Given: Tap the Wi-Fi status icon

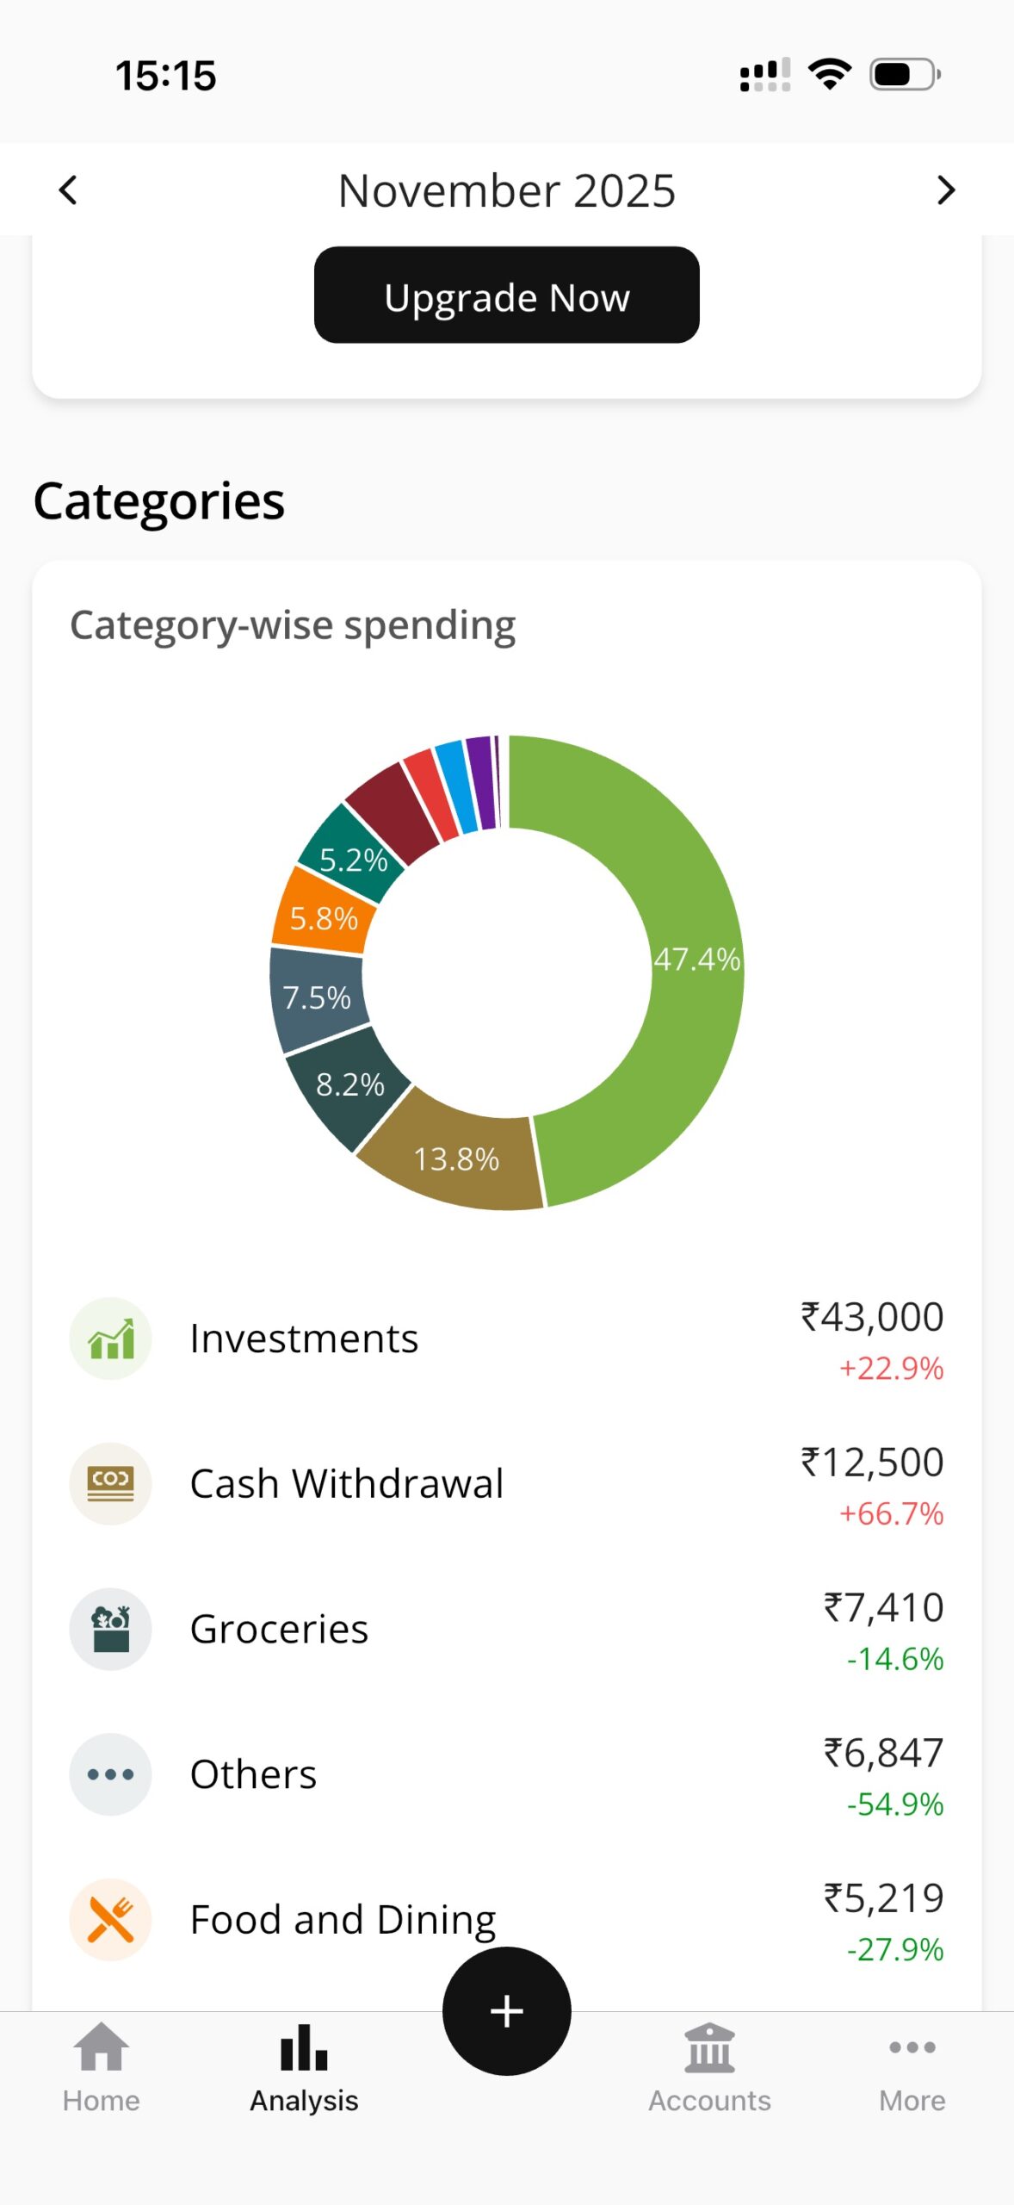Looking at the screenshot, I should [x=830, y=75].
